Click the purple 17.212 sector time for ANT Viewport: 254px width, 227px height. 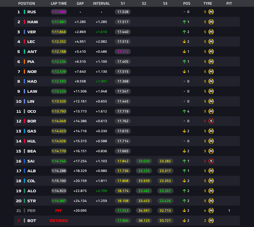point(123,52)
